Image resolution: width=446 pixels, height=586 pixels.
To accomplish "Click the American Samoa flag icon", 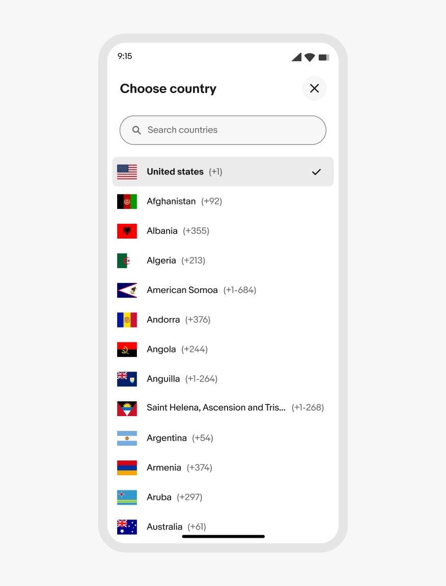I will coord(127,290).
